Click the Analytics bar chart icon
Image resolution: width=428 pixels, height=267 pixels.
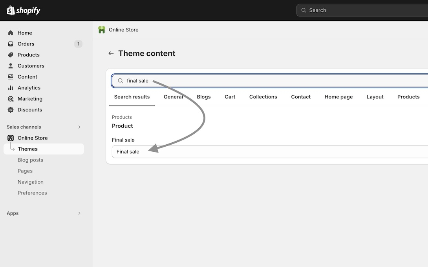click(11, 88)
